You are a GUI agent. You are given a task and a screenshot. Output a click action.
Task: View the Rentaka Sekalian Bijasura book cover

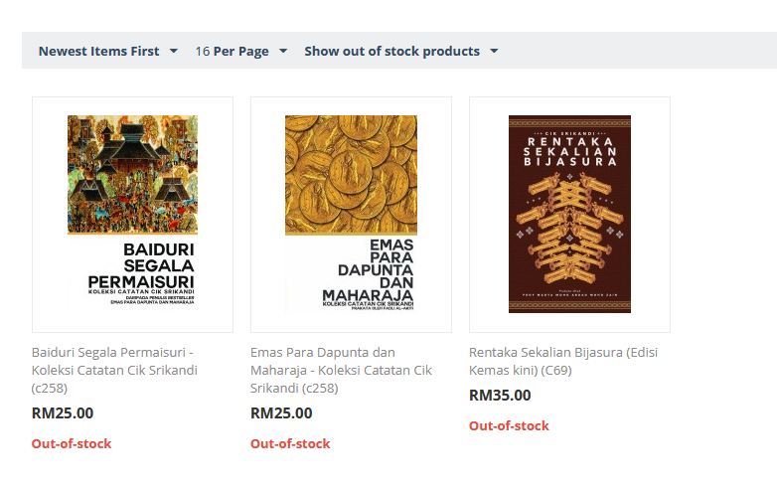[x=569, y=213]
